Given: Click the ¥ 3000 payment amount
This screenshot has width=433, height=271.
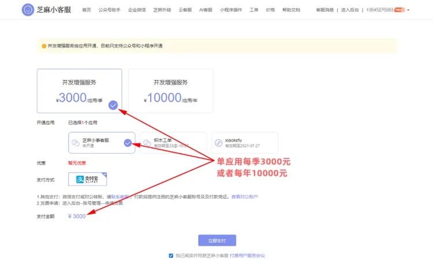Looking at the screenshot, I should coord(77,216).
